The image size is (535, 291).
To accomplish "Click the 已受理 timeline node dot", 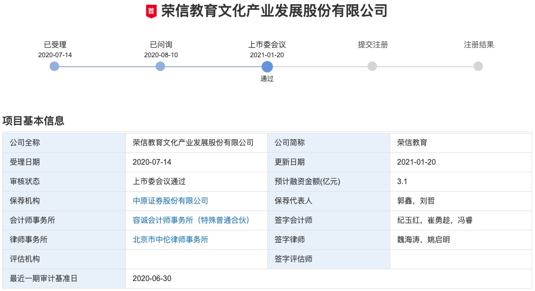I will click(x=54, y=66).
